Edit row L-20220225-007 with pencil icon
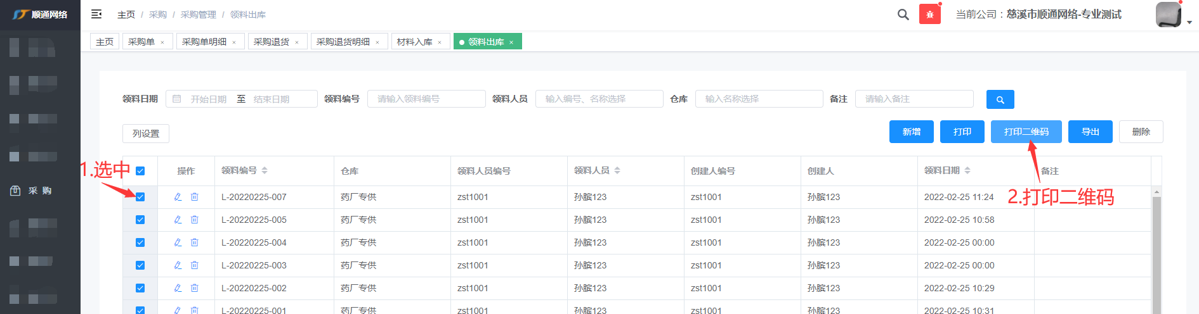 [x=178, y=197]
